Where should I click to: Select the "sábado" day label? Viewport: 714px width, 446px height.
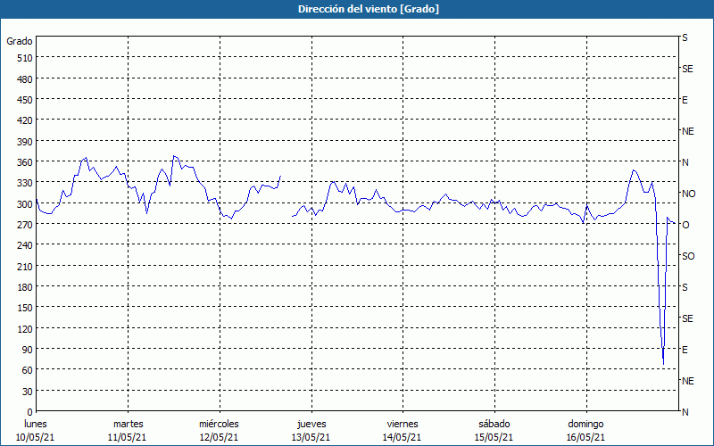point(494,425)
